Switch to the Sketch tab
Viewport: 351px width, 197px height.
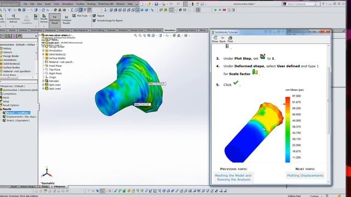12,31
